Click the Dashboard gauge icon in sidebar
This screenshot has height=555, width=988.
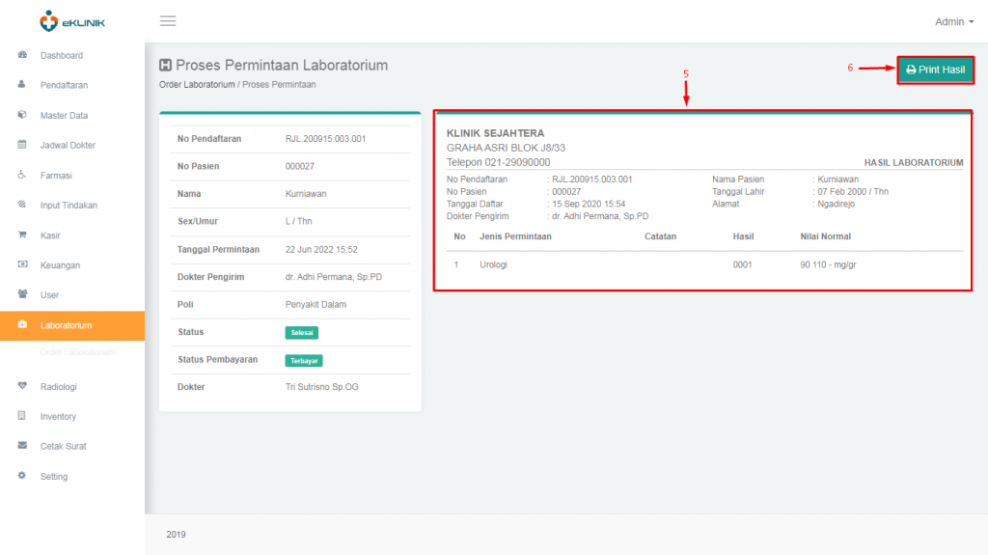click(x=22, y=55)
